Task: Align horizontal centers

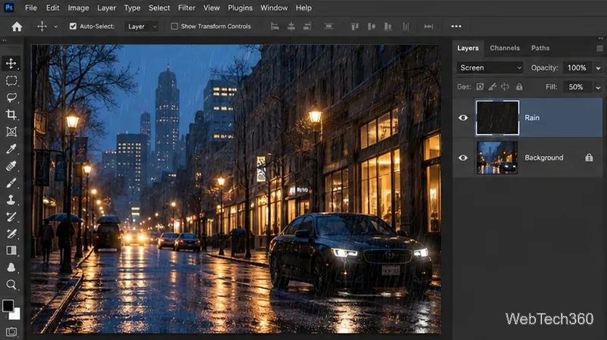Action: click(x=291, y=27)
